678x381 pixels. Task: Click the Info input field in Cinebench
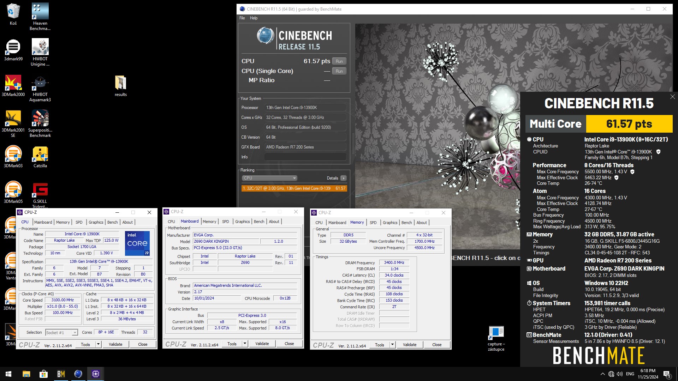(305, 157)
